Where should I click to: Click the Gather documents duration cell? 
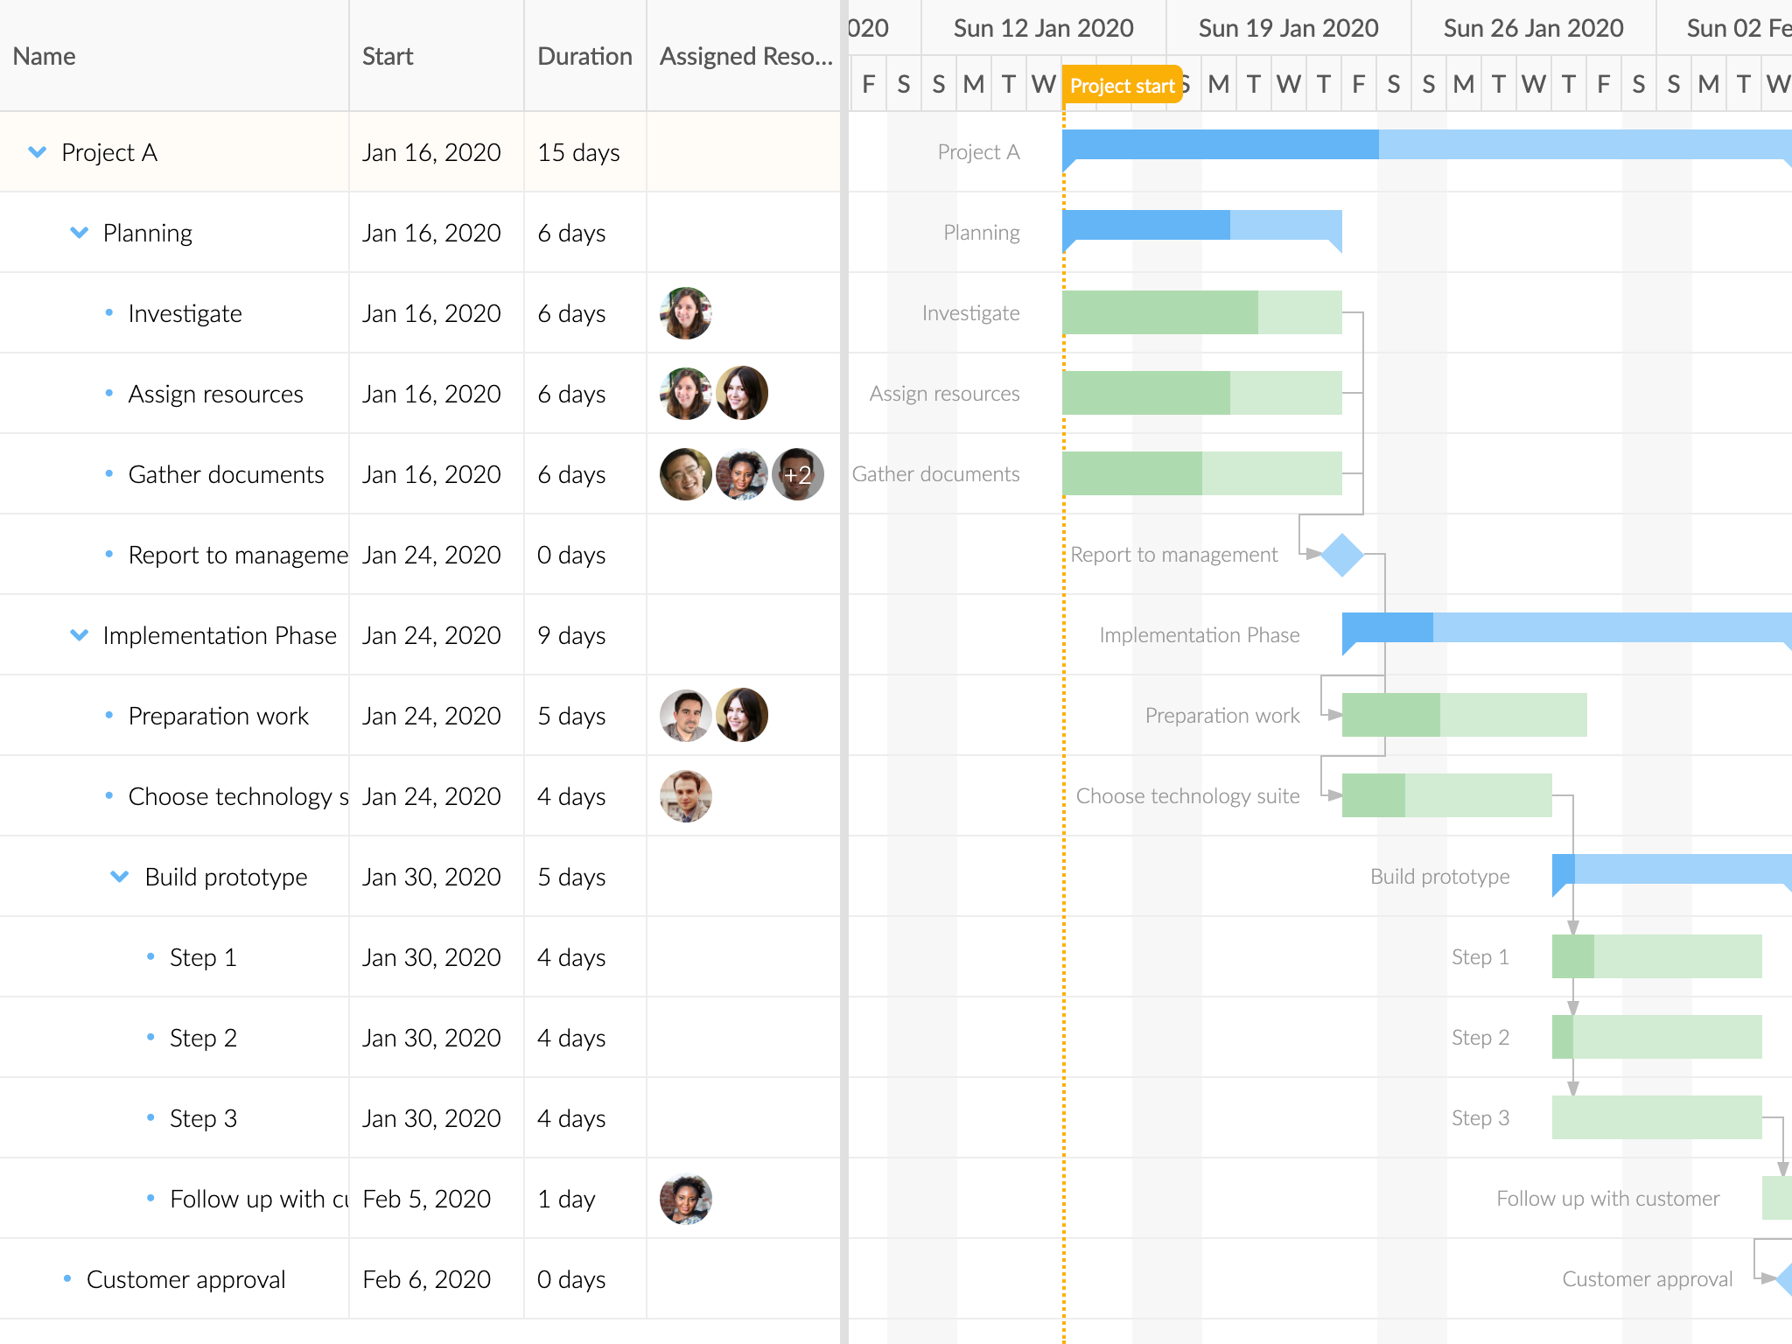point(572,474)
